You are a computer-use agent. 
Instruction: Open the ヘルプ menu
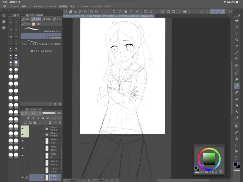click(108, 6)
